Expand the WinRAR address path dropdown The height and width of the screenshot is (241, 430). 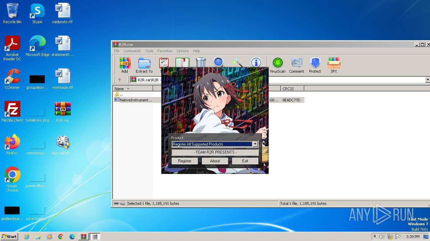coord(428,80)
